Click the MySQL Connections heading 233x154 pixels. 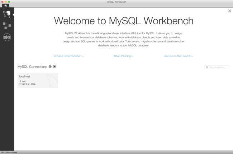pyautogui.click(x=32, y=67)
